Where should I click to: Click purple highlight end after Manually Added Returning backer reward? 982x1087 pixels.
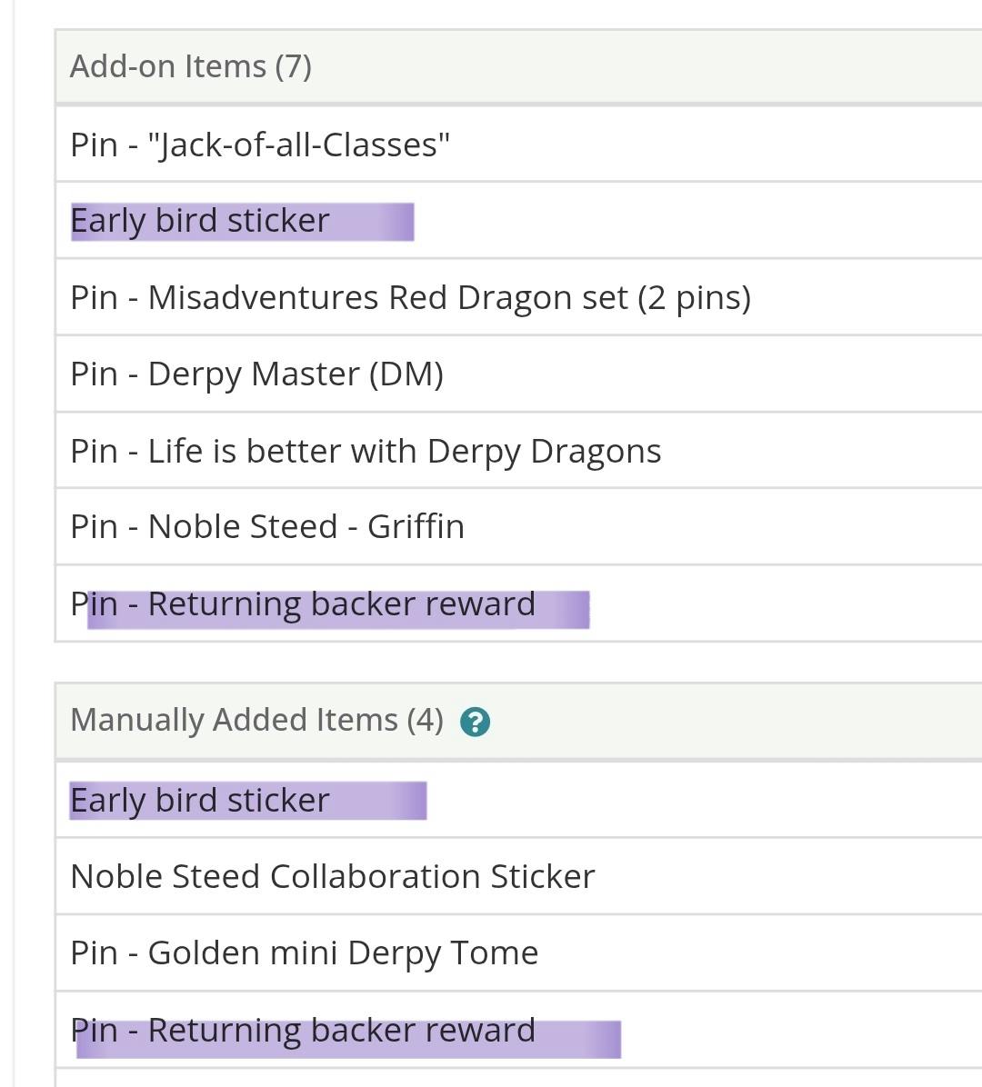coord(606,1039)
